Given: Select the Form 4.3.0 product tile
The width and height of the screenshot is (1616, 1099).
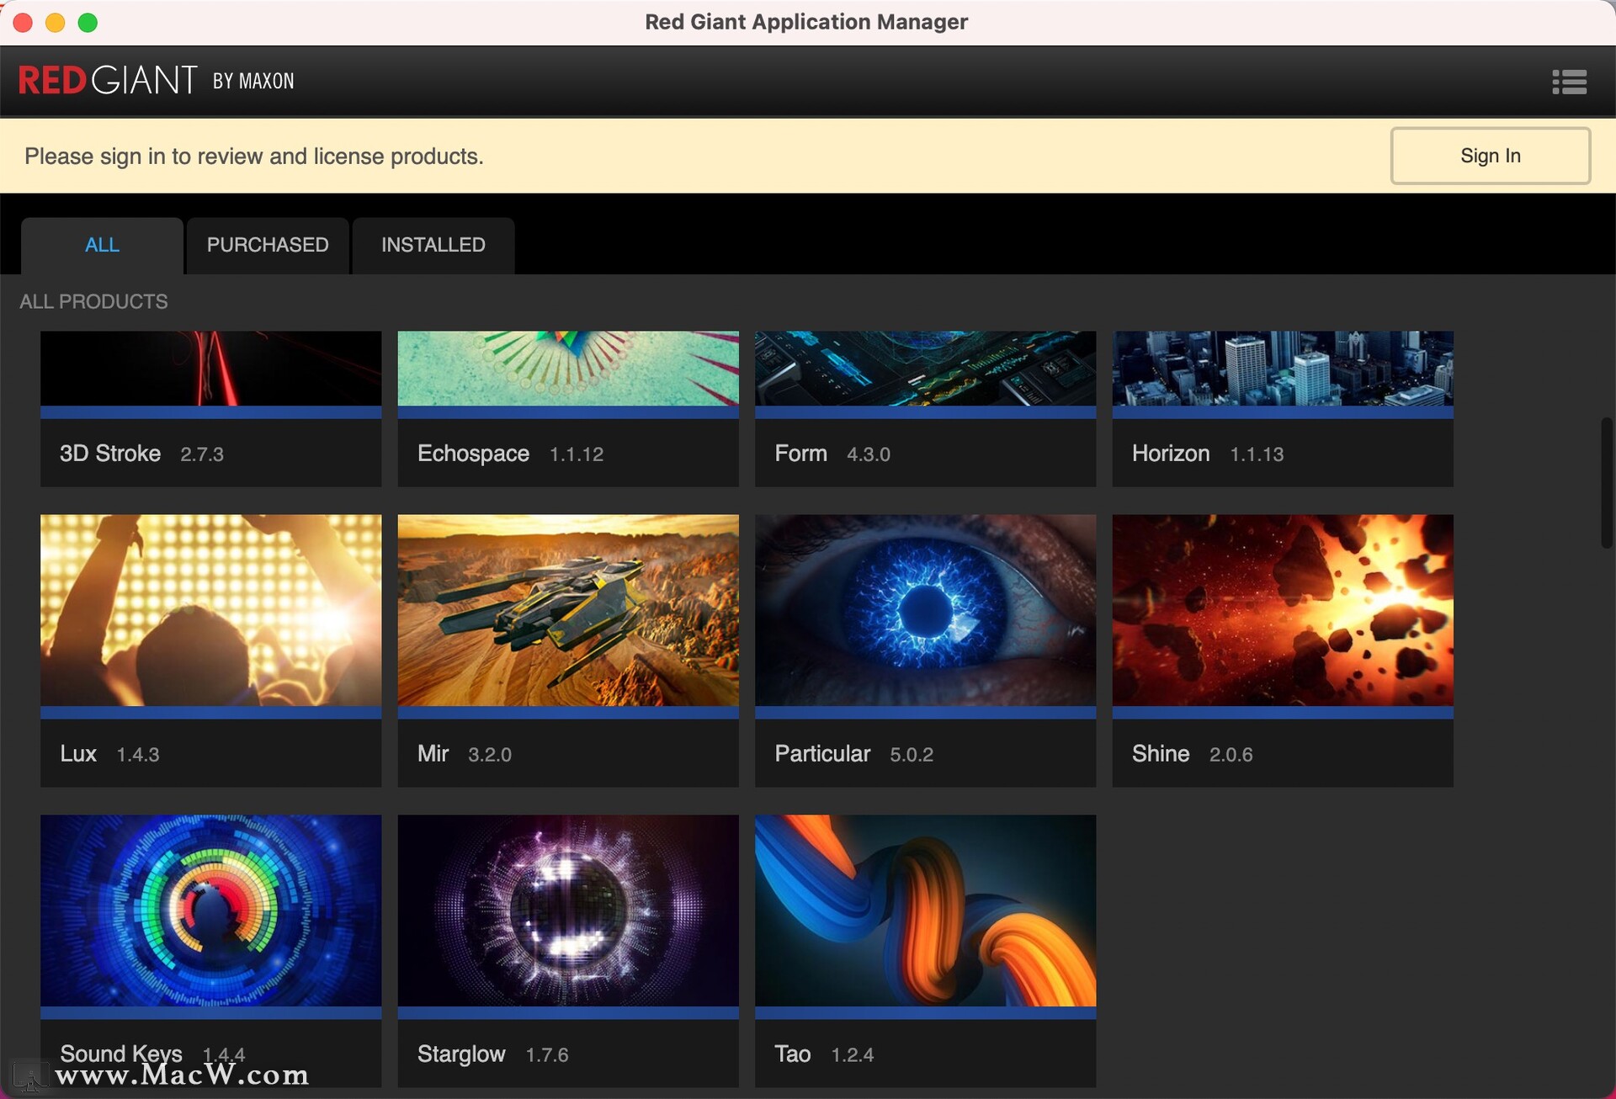Looking at the screenshot, I should [925, 453].
